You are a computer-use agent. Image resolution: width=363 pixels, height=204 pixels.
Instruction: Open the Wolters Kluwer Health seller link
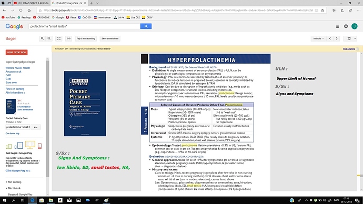coord(18,68)
